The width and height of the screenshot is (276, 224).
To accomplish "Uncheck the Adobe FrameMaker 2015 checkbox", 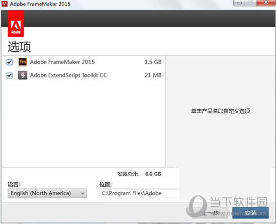I will tap(10, 62).
